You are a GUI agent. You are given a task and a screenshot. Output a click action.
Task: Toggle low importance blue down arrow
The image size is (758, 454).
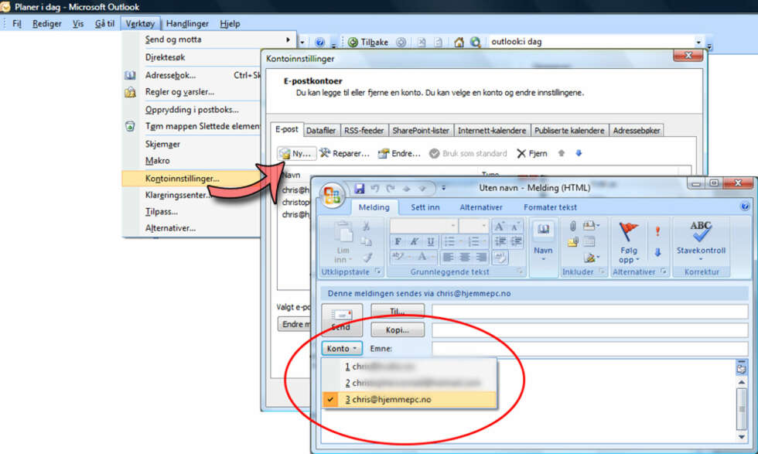click(657, 252)
